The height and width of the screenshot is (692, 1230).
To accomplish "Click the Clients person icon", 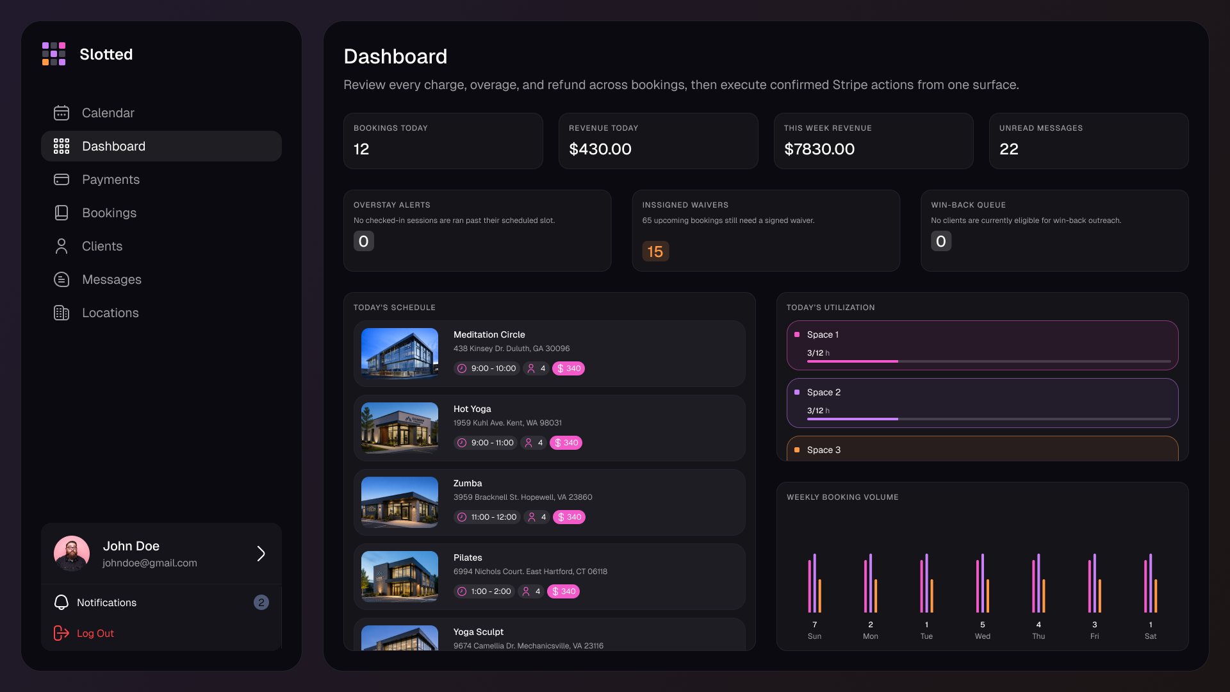I will coord(61,246).
